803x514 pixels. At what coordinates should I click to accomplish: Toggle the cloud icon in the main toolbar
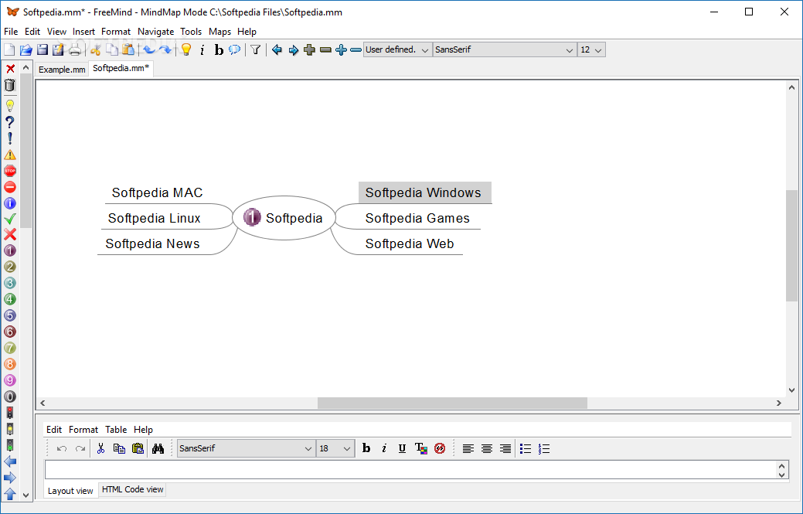coord(234,49)
